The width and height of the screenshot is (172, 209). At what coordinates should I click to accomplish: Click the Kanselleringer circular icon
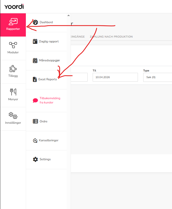tap(35, 140)
